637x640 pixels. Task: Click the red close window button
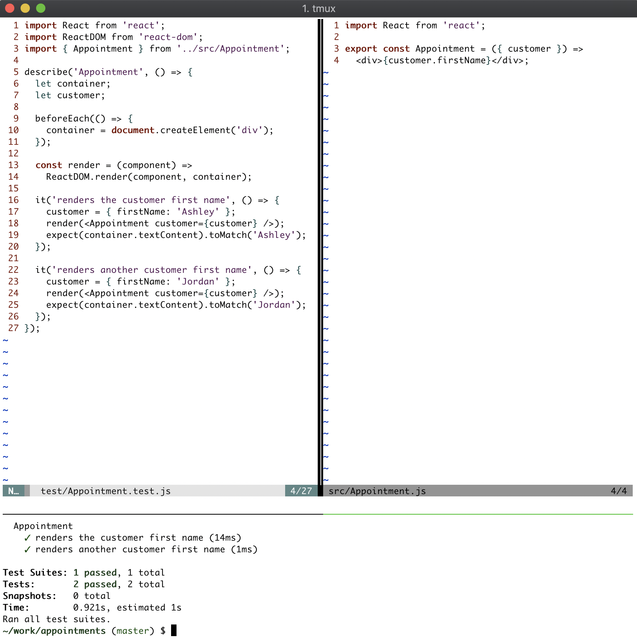(x=10, y=8)
